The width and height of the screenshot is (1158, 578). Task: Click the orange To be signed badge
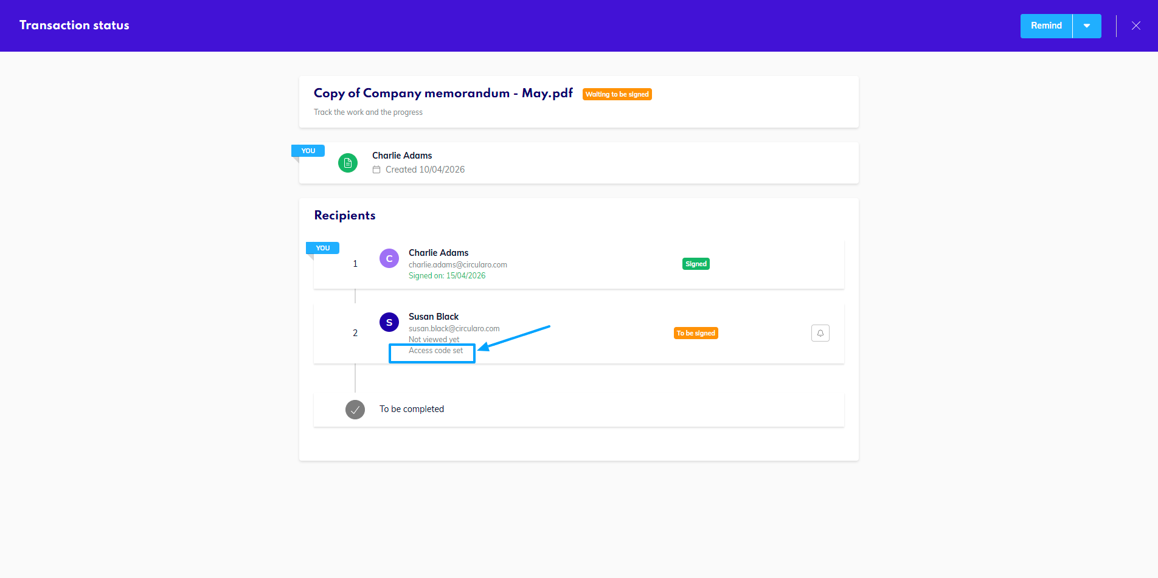[x=696, y=333]
